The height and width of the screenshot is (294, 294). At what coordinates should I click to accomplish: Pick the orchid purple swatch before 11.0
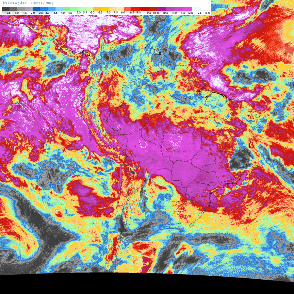pyautogui.click(x=170, y=9)
